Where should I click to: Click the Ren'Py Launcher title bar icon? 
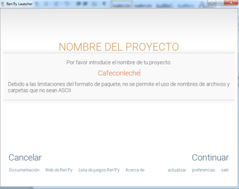coord(3,4)
